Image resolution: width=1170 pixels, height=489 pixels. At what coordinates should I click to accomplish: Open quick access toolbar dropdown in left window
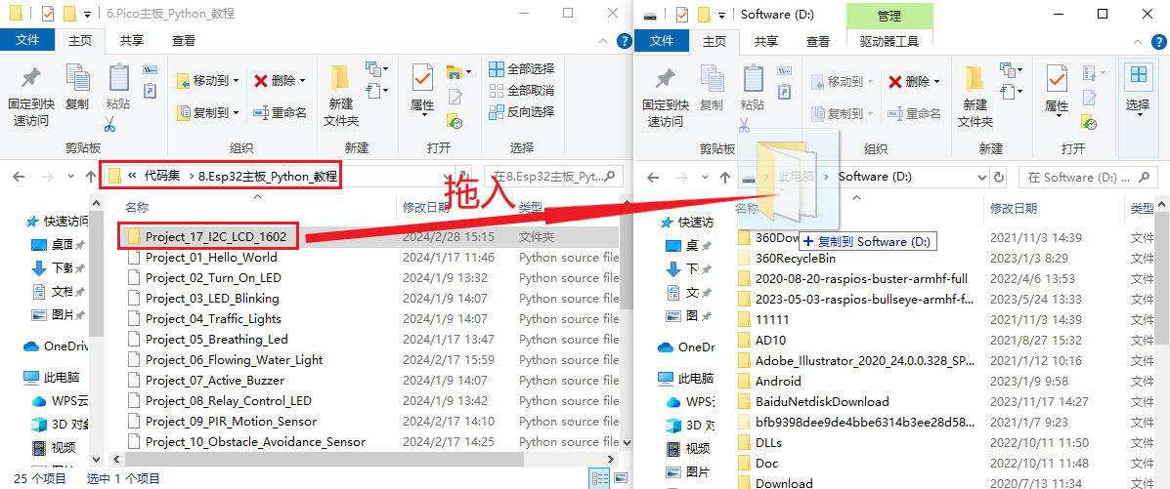[x=88, y=15]
